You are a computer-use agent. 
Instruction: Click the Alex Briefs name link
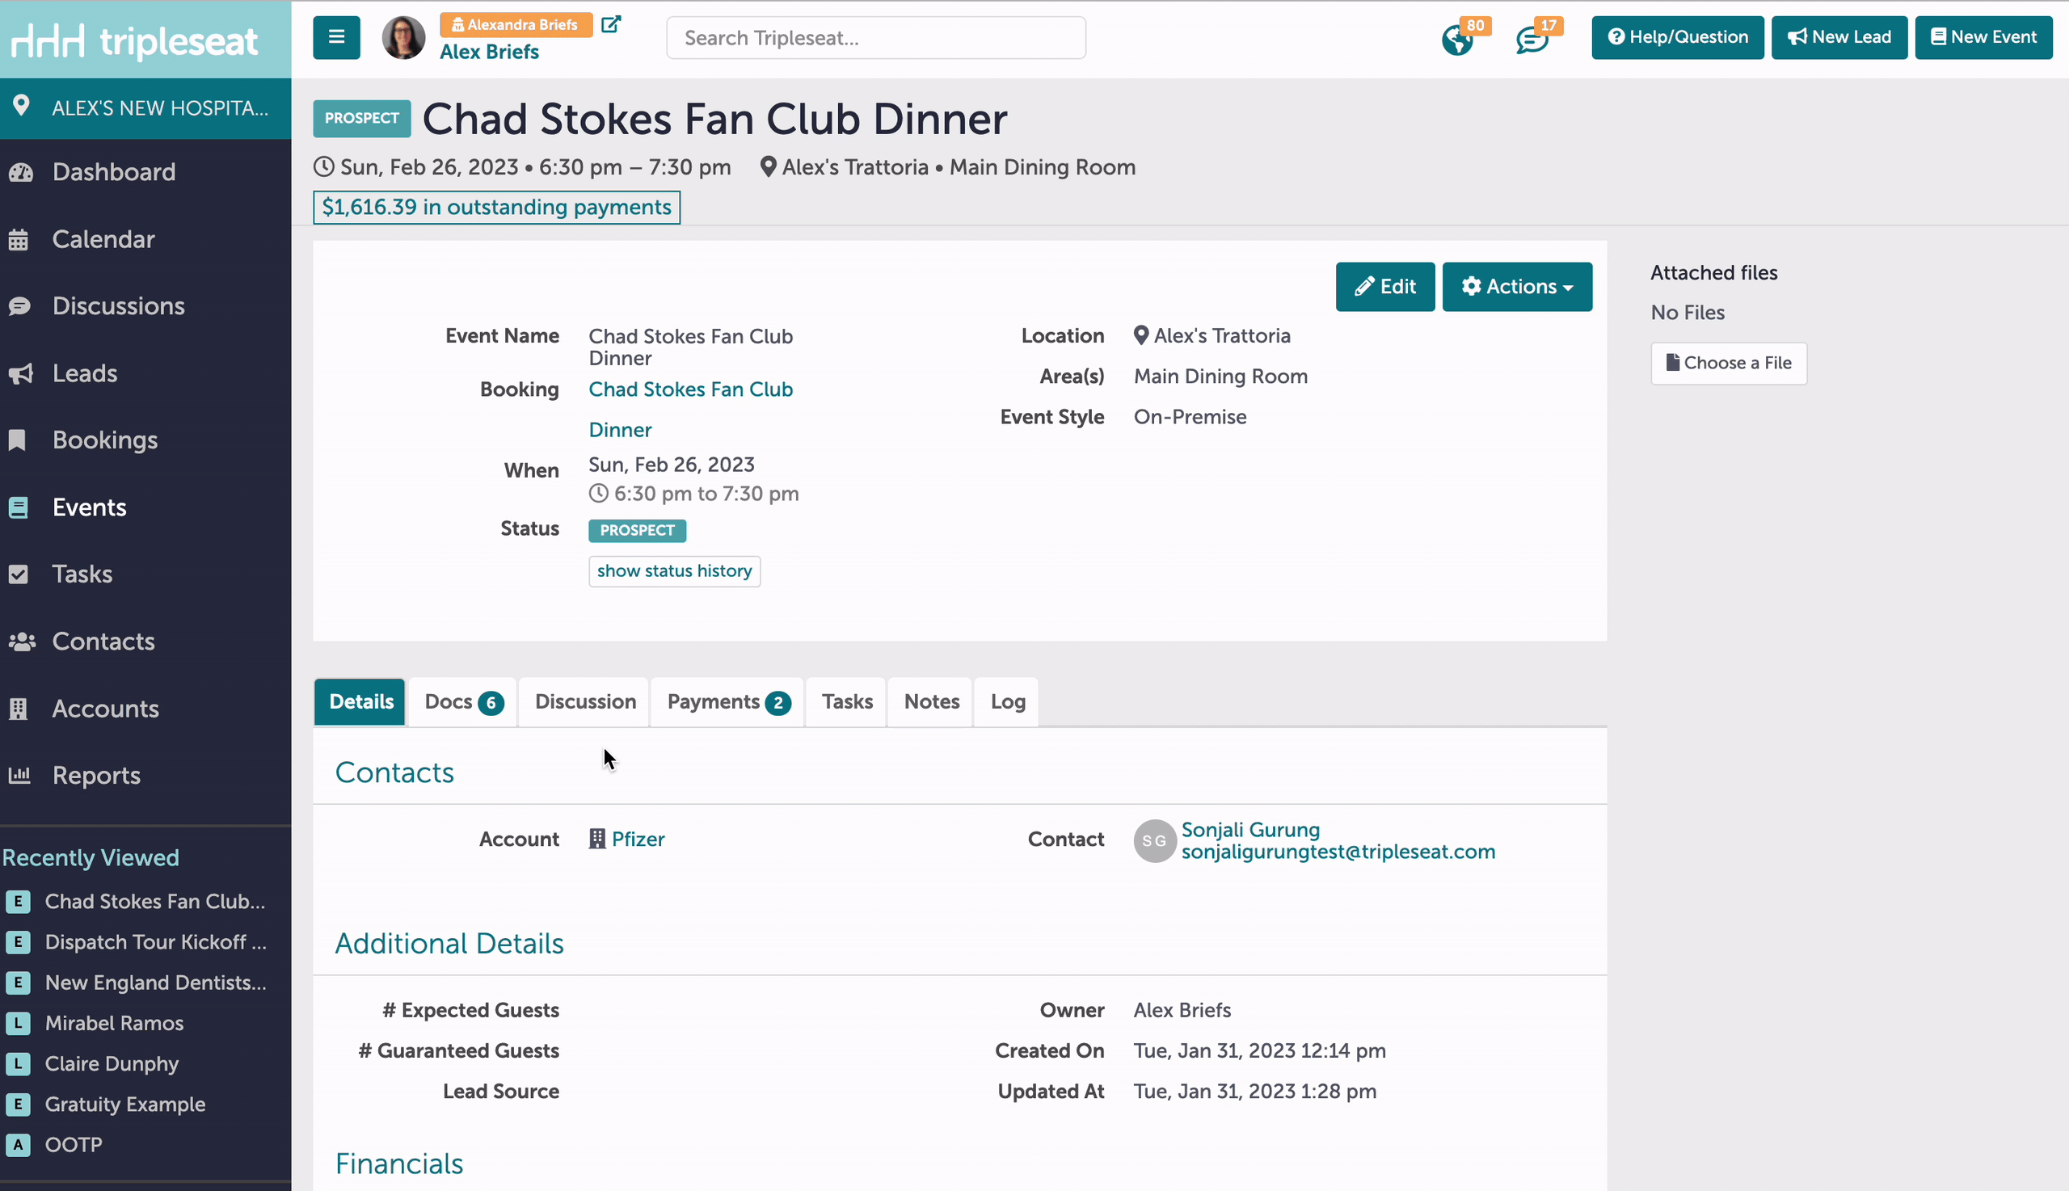click(489, 52)
